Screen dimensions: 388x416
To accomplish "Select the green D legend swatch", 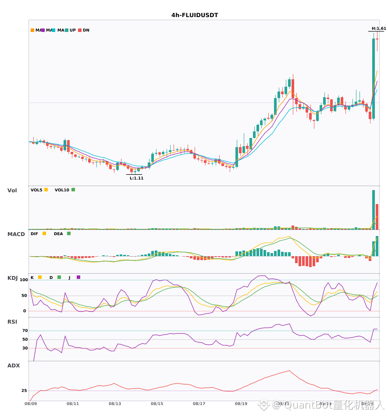I will click(x=59, y=277).
